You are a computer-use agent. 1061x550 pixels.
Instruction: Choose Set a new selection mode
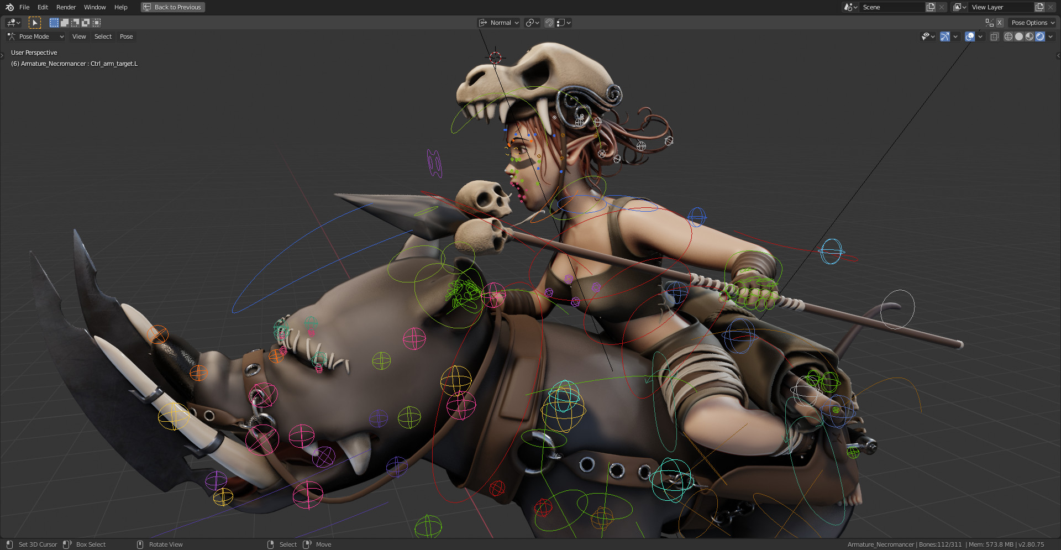pos(54,23)
